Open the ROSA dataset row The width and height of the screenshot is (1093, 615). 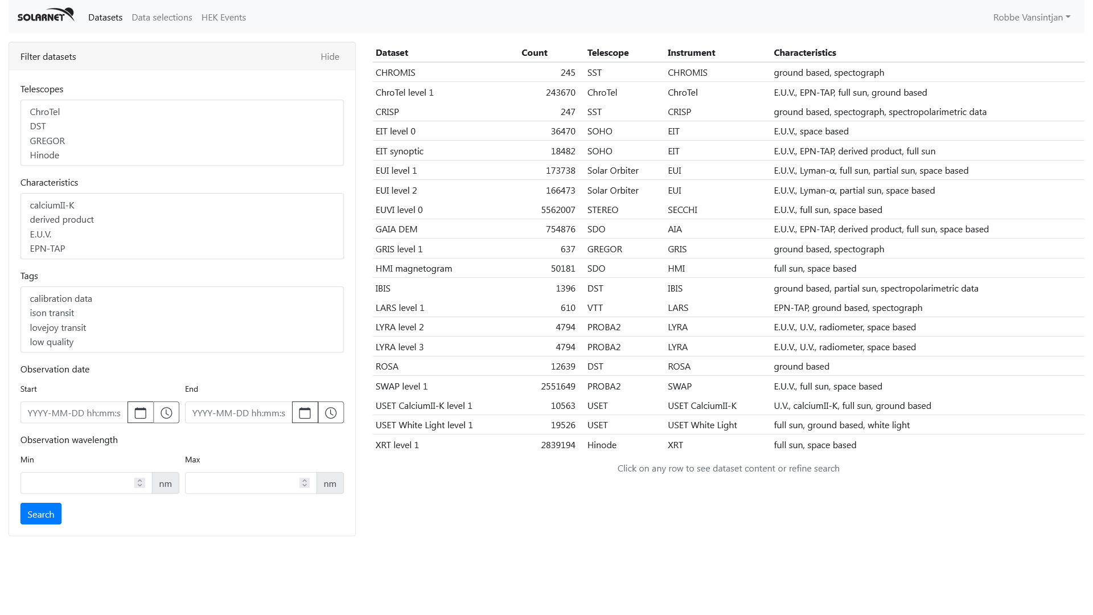pos(728,366)
